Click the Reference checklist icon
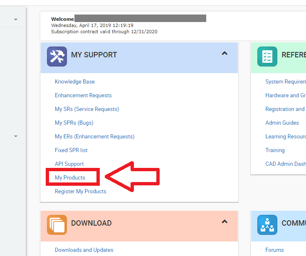The image size is (306, 256). point(267,57)
